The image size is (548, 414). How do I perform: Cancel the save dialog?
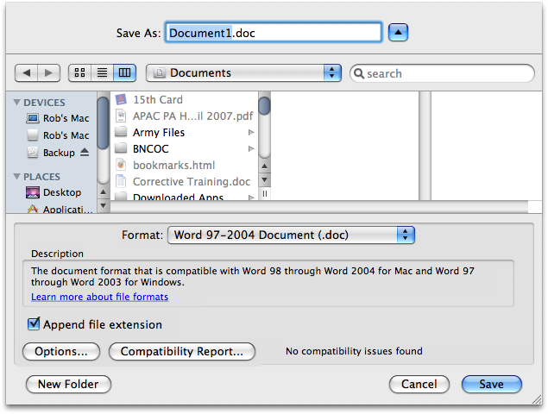pyautogui.click(x=419, y=385)
